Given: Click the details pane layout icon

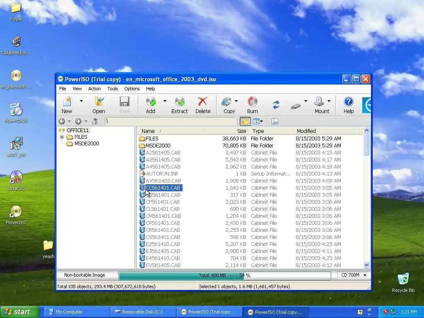Looking at the screenshot, I should click(275, 121).
